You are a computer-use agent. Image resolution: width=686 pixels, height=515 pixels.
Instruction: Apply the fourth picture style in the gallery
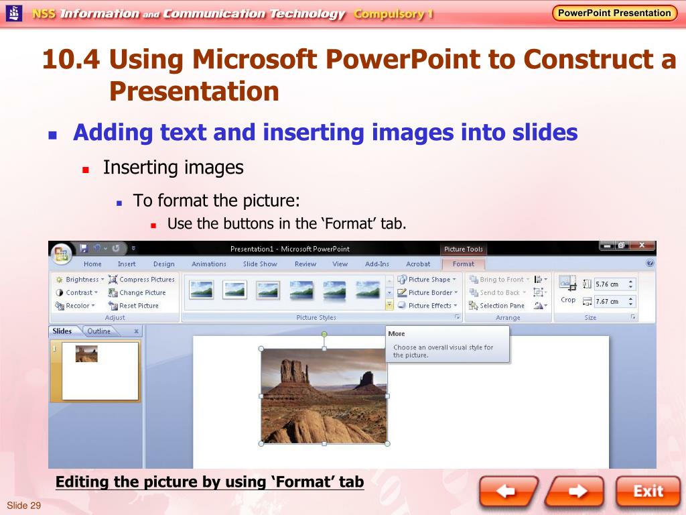click(301, 290)
